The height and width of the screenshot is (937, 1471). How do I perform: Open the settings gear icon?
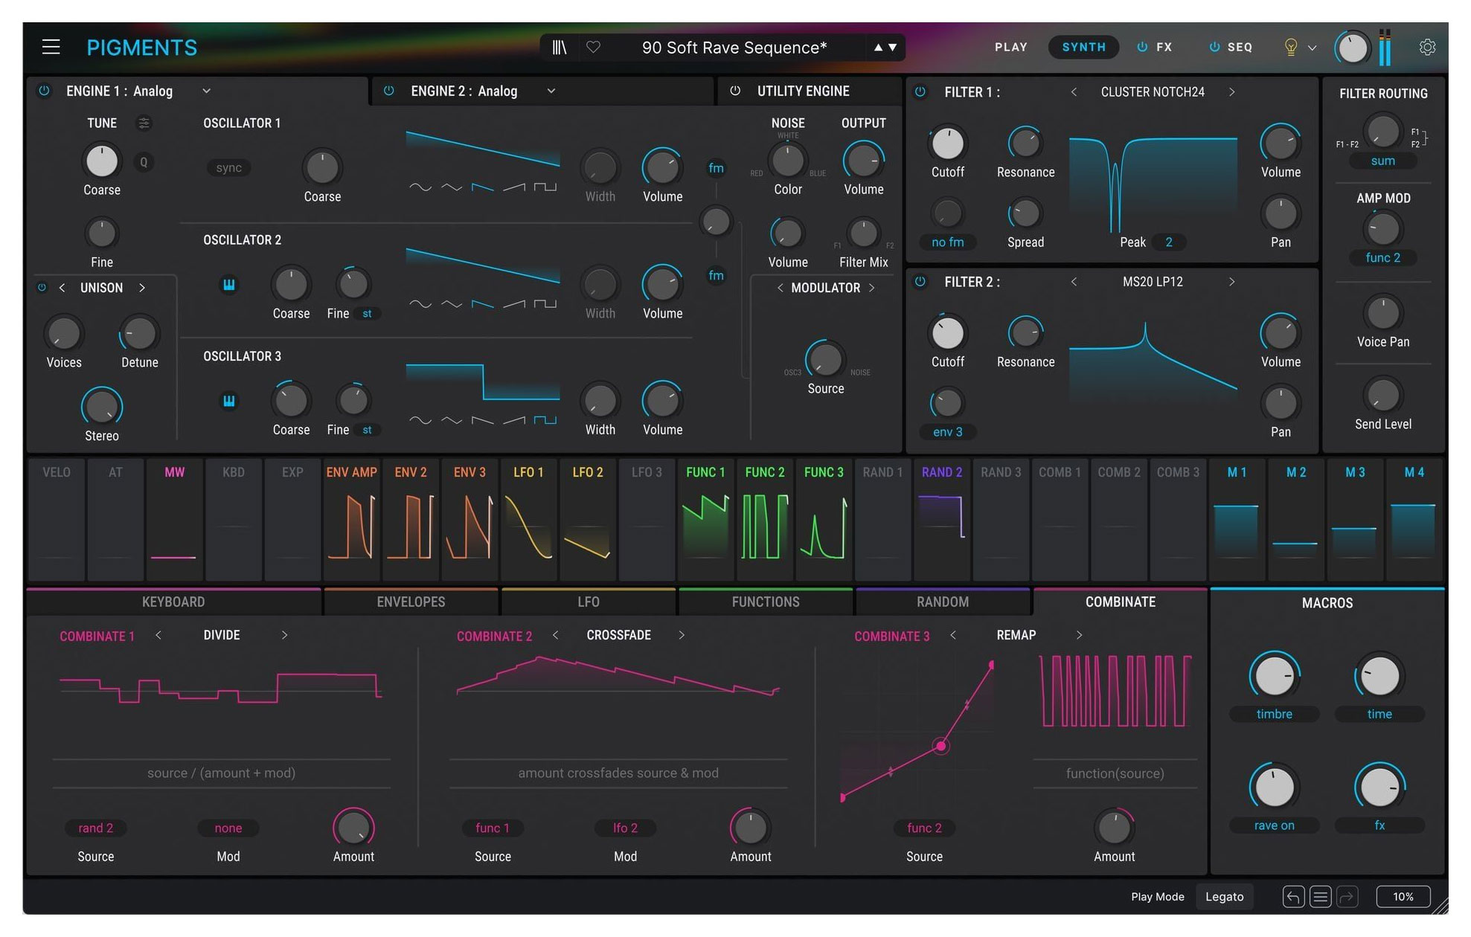(1426, 47)
